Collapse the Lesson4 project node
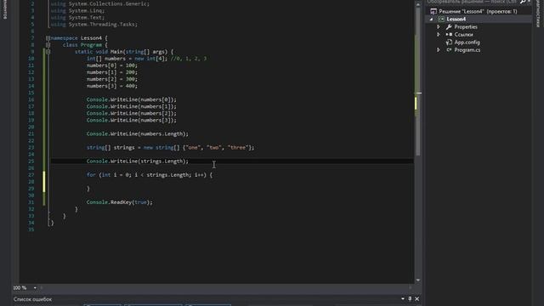Viewport: 544px width, 306px height. tap(431, 19)
